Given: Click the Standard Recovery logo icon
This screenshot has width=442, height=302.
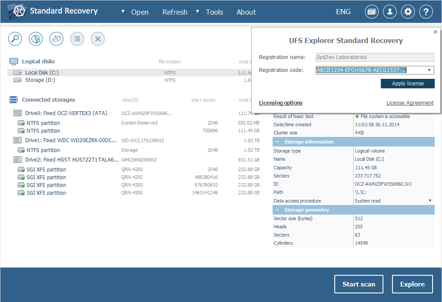Looking at the screenshot, I should (x=17, y=11).
